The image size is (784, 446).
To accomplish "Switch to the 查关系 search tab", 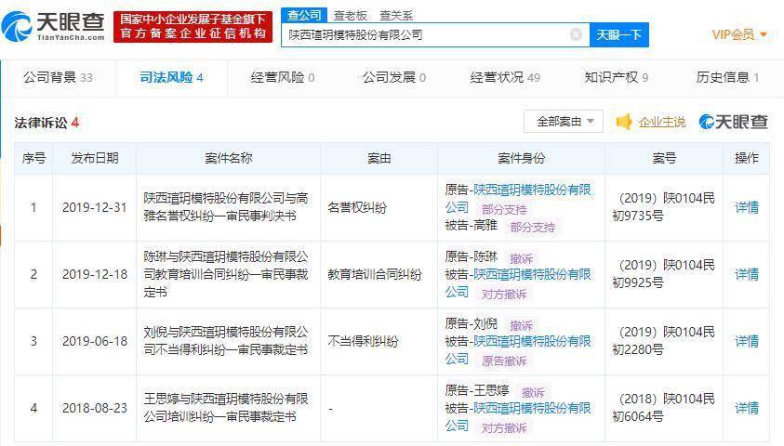I will click(x=396, y=16).
